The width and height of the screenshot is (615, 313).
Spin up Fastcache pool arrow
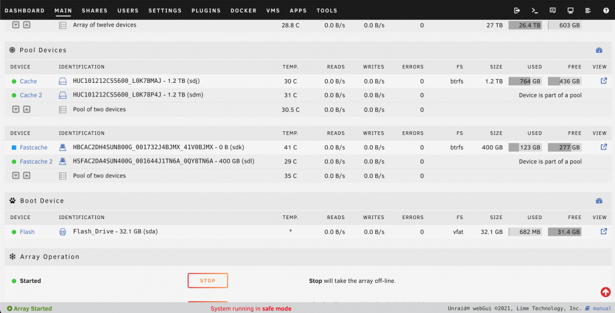coord(26,176)
